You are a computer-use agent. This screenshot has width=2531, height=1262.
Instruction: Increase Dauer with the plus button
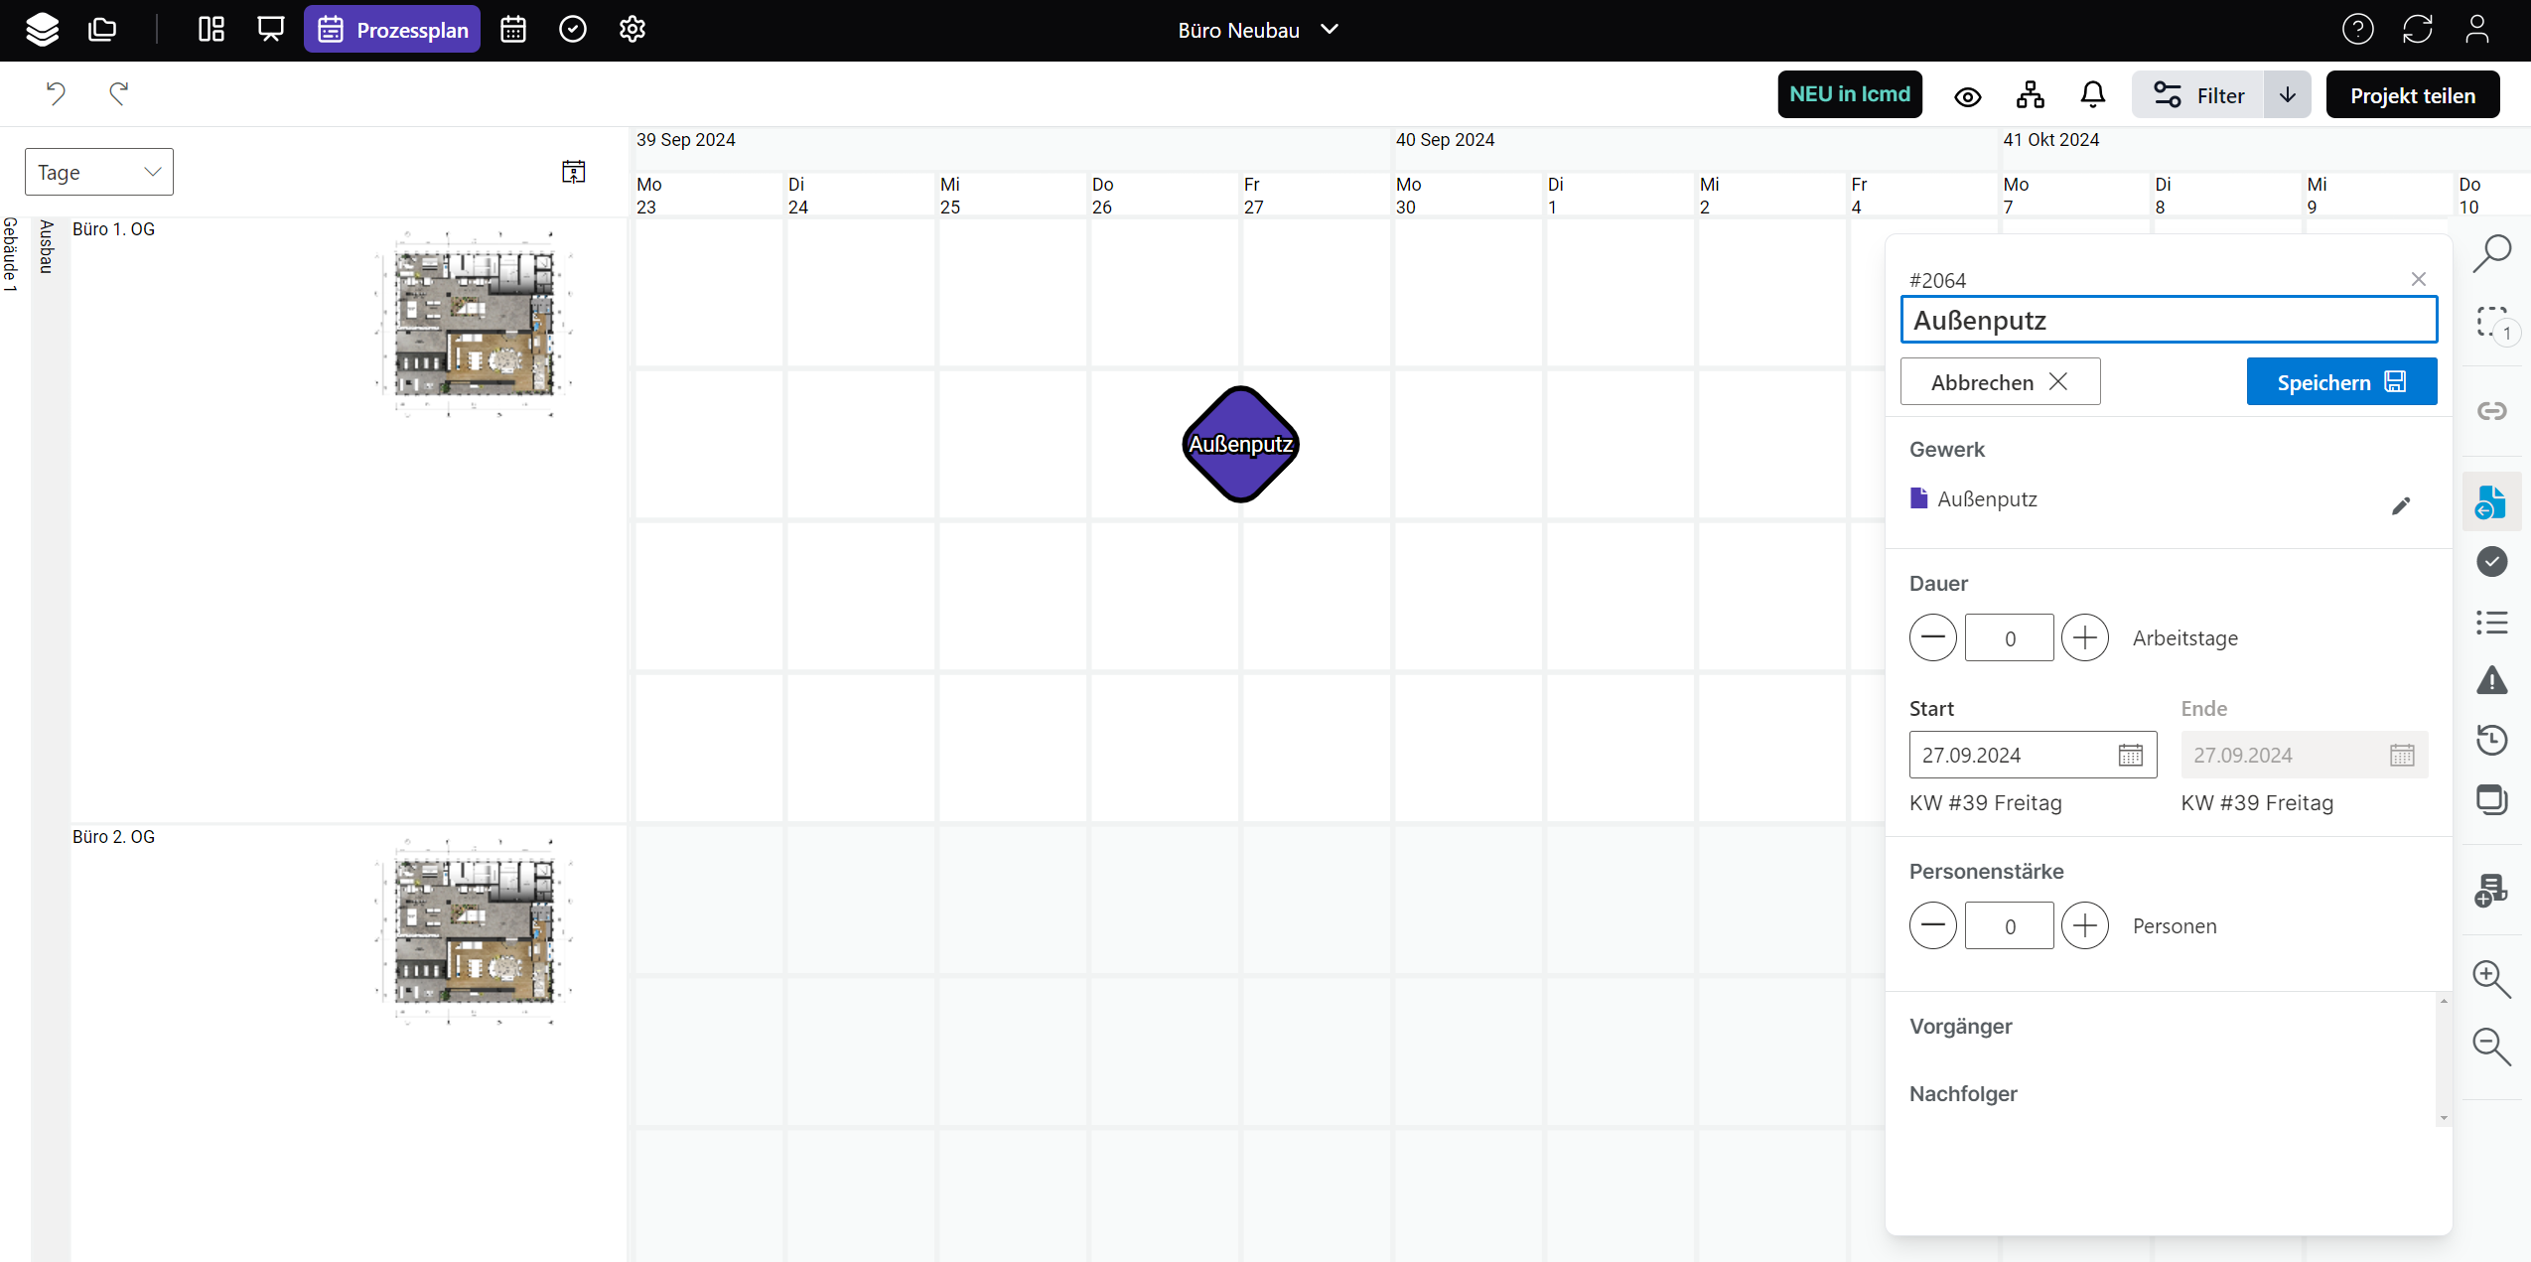[x=2084, y=637]
